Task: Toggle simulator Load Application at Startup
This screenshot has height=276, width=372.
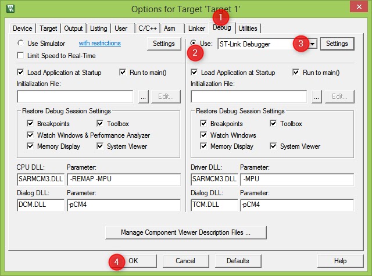Action: pyautogui.click(x=21, y=72)
